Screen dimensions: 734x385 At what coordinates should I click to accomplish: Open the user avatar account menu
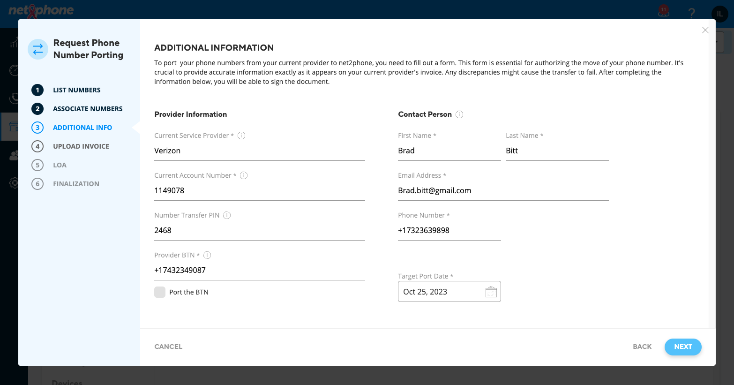(x=719, y=14)
